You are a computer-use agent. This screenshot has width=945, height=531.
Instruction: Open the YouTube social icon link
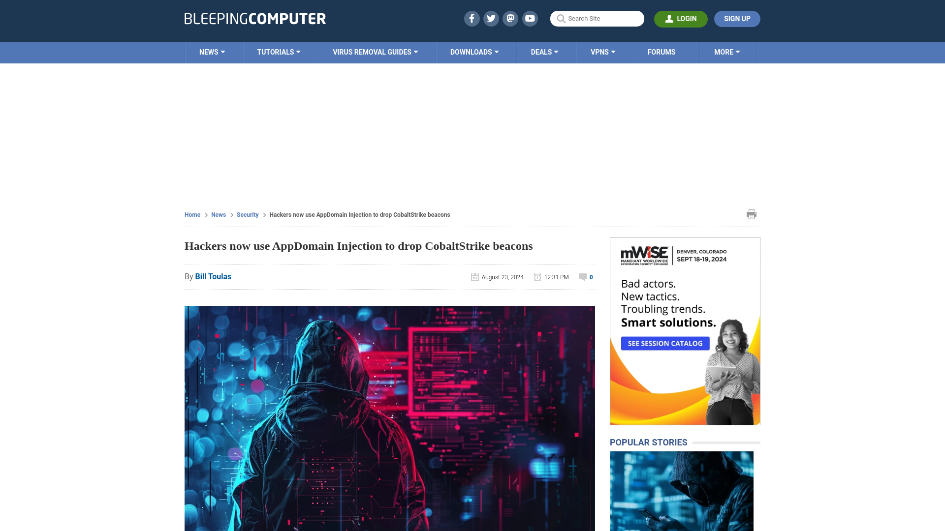pyautogui.click(x=530, y=18)
